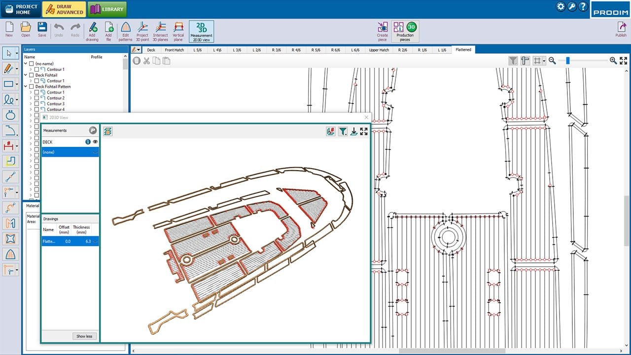This screenshot has width=631, height=355.
Task: Click zoom out magnifier icon
Action: click(x=552, y=60)
